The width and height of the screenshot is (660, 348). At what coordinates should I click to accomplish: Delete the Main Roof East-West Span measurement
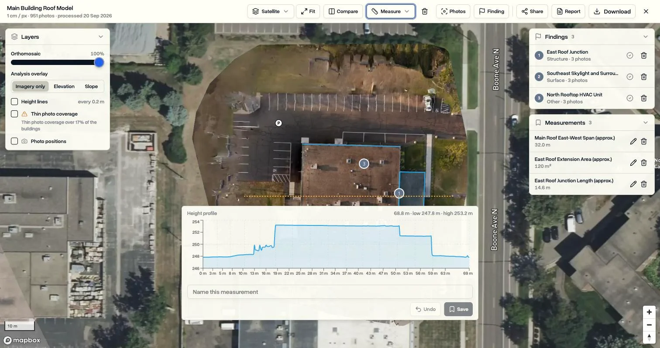tap(643, 141)
